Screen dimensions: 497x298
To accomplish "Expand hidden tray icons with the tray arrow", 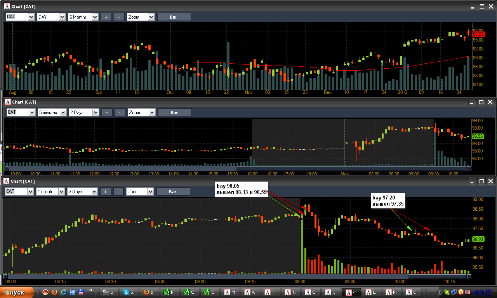I will [x=440, y=292].
